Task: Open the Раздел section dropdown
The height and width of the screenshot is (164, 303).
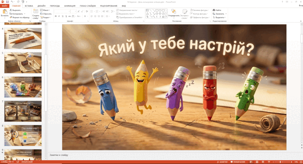Action: click(45, 17)
